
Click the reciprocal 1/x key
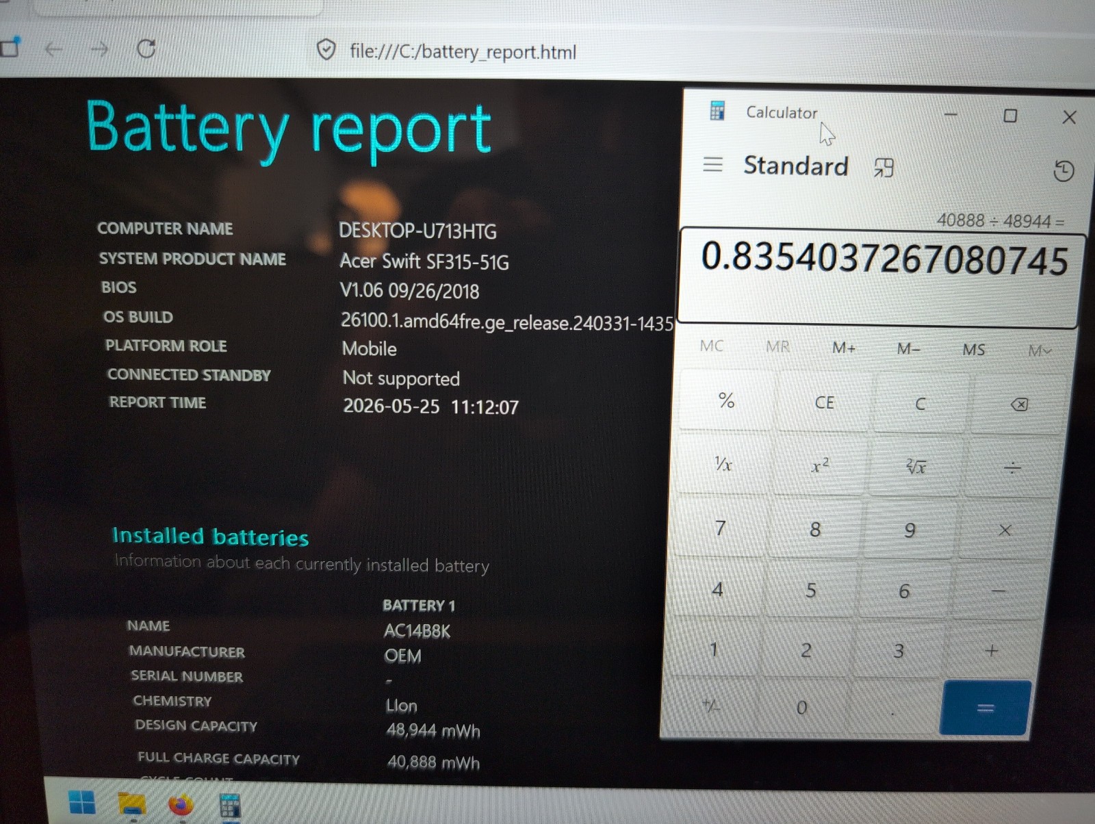(x=723, y=465)
